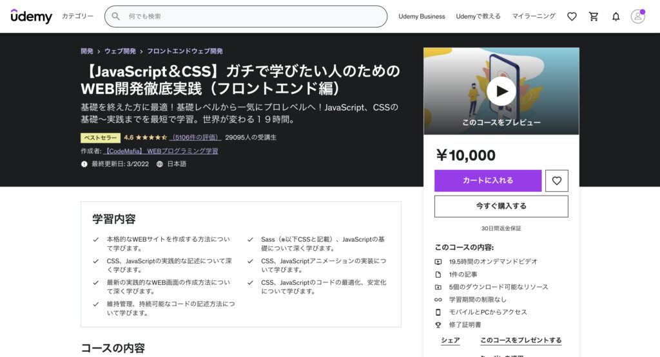Click 5個のダウンロード可能なリソース text
Screen dimensions: 660x357
498,287
